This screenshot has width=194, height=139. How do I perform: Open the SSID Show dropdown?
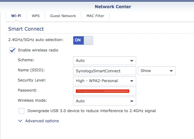pyautogui.click(x=156, y=71)
